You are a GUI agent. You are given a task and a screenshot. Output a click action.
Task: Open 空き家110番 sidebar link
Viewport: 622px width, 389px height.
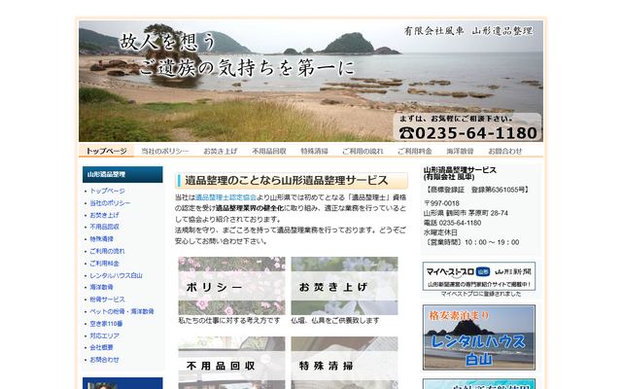[x=106, y=324]
